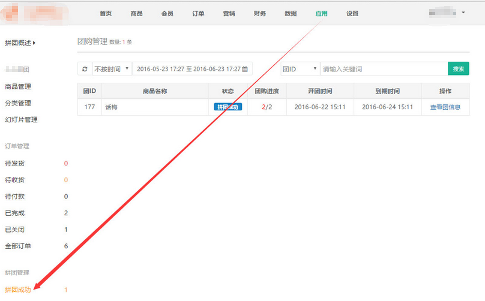This screenshot has height=301, width=485.
Task: Click the keyword search input field
Action: pos(384,69)
